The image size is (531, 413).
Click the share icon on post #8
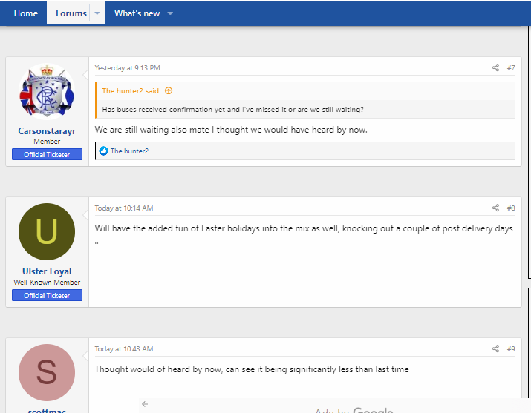click(495, 208)
